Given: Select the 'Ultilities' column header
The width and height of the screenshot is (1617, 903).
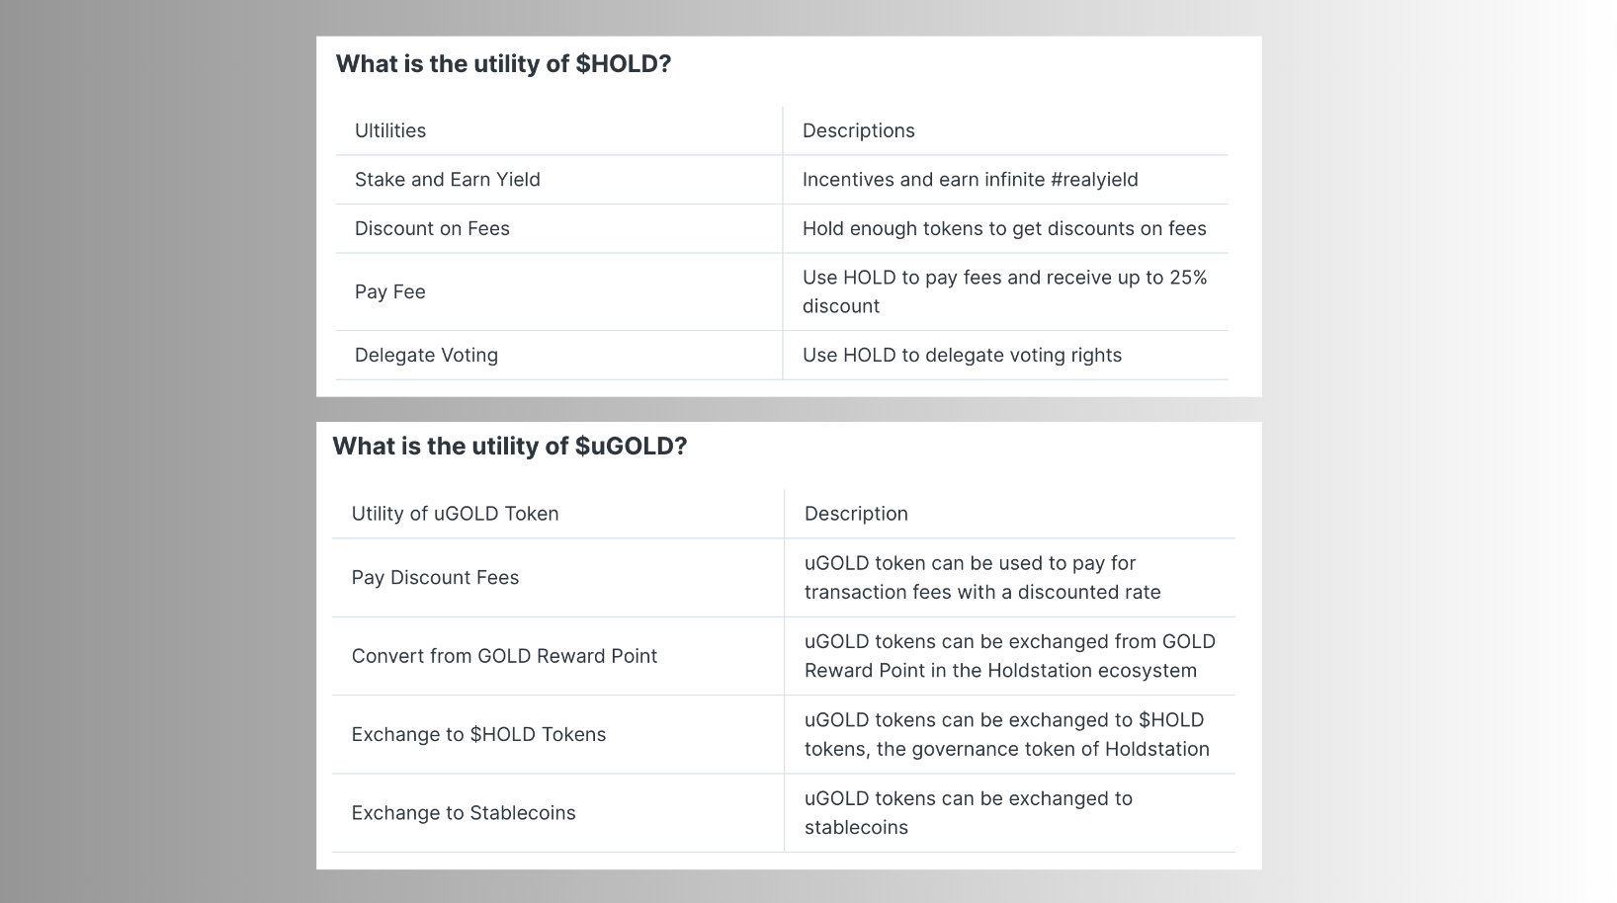Looking at the screenshot, I should tap(390, 130).
